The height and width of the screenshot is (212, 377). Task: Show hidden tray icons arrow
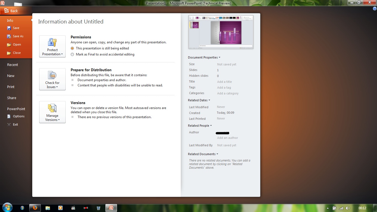pos(328,208)
